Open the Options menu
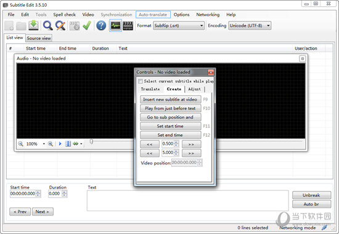Screen dimensions: 339x234 181,15
